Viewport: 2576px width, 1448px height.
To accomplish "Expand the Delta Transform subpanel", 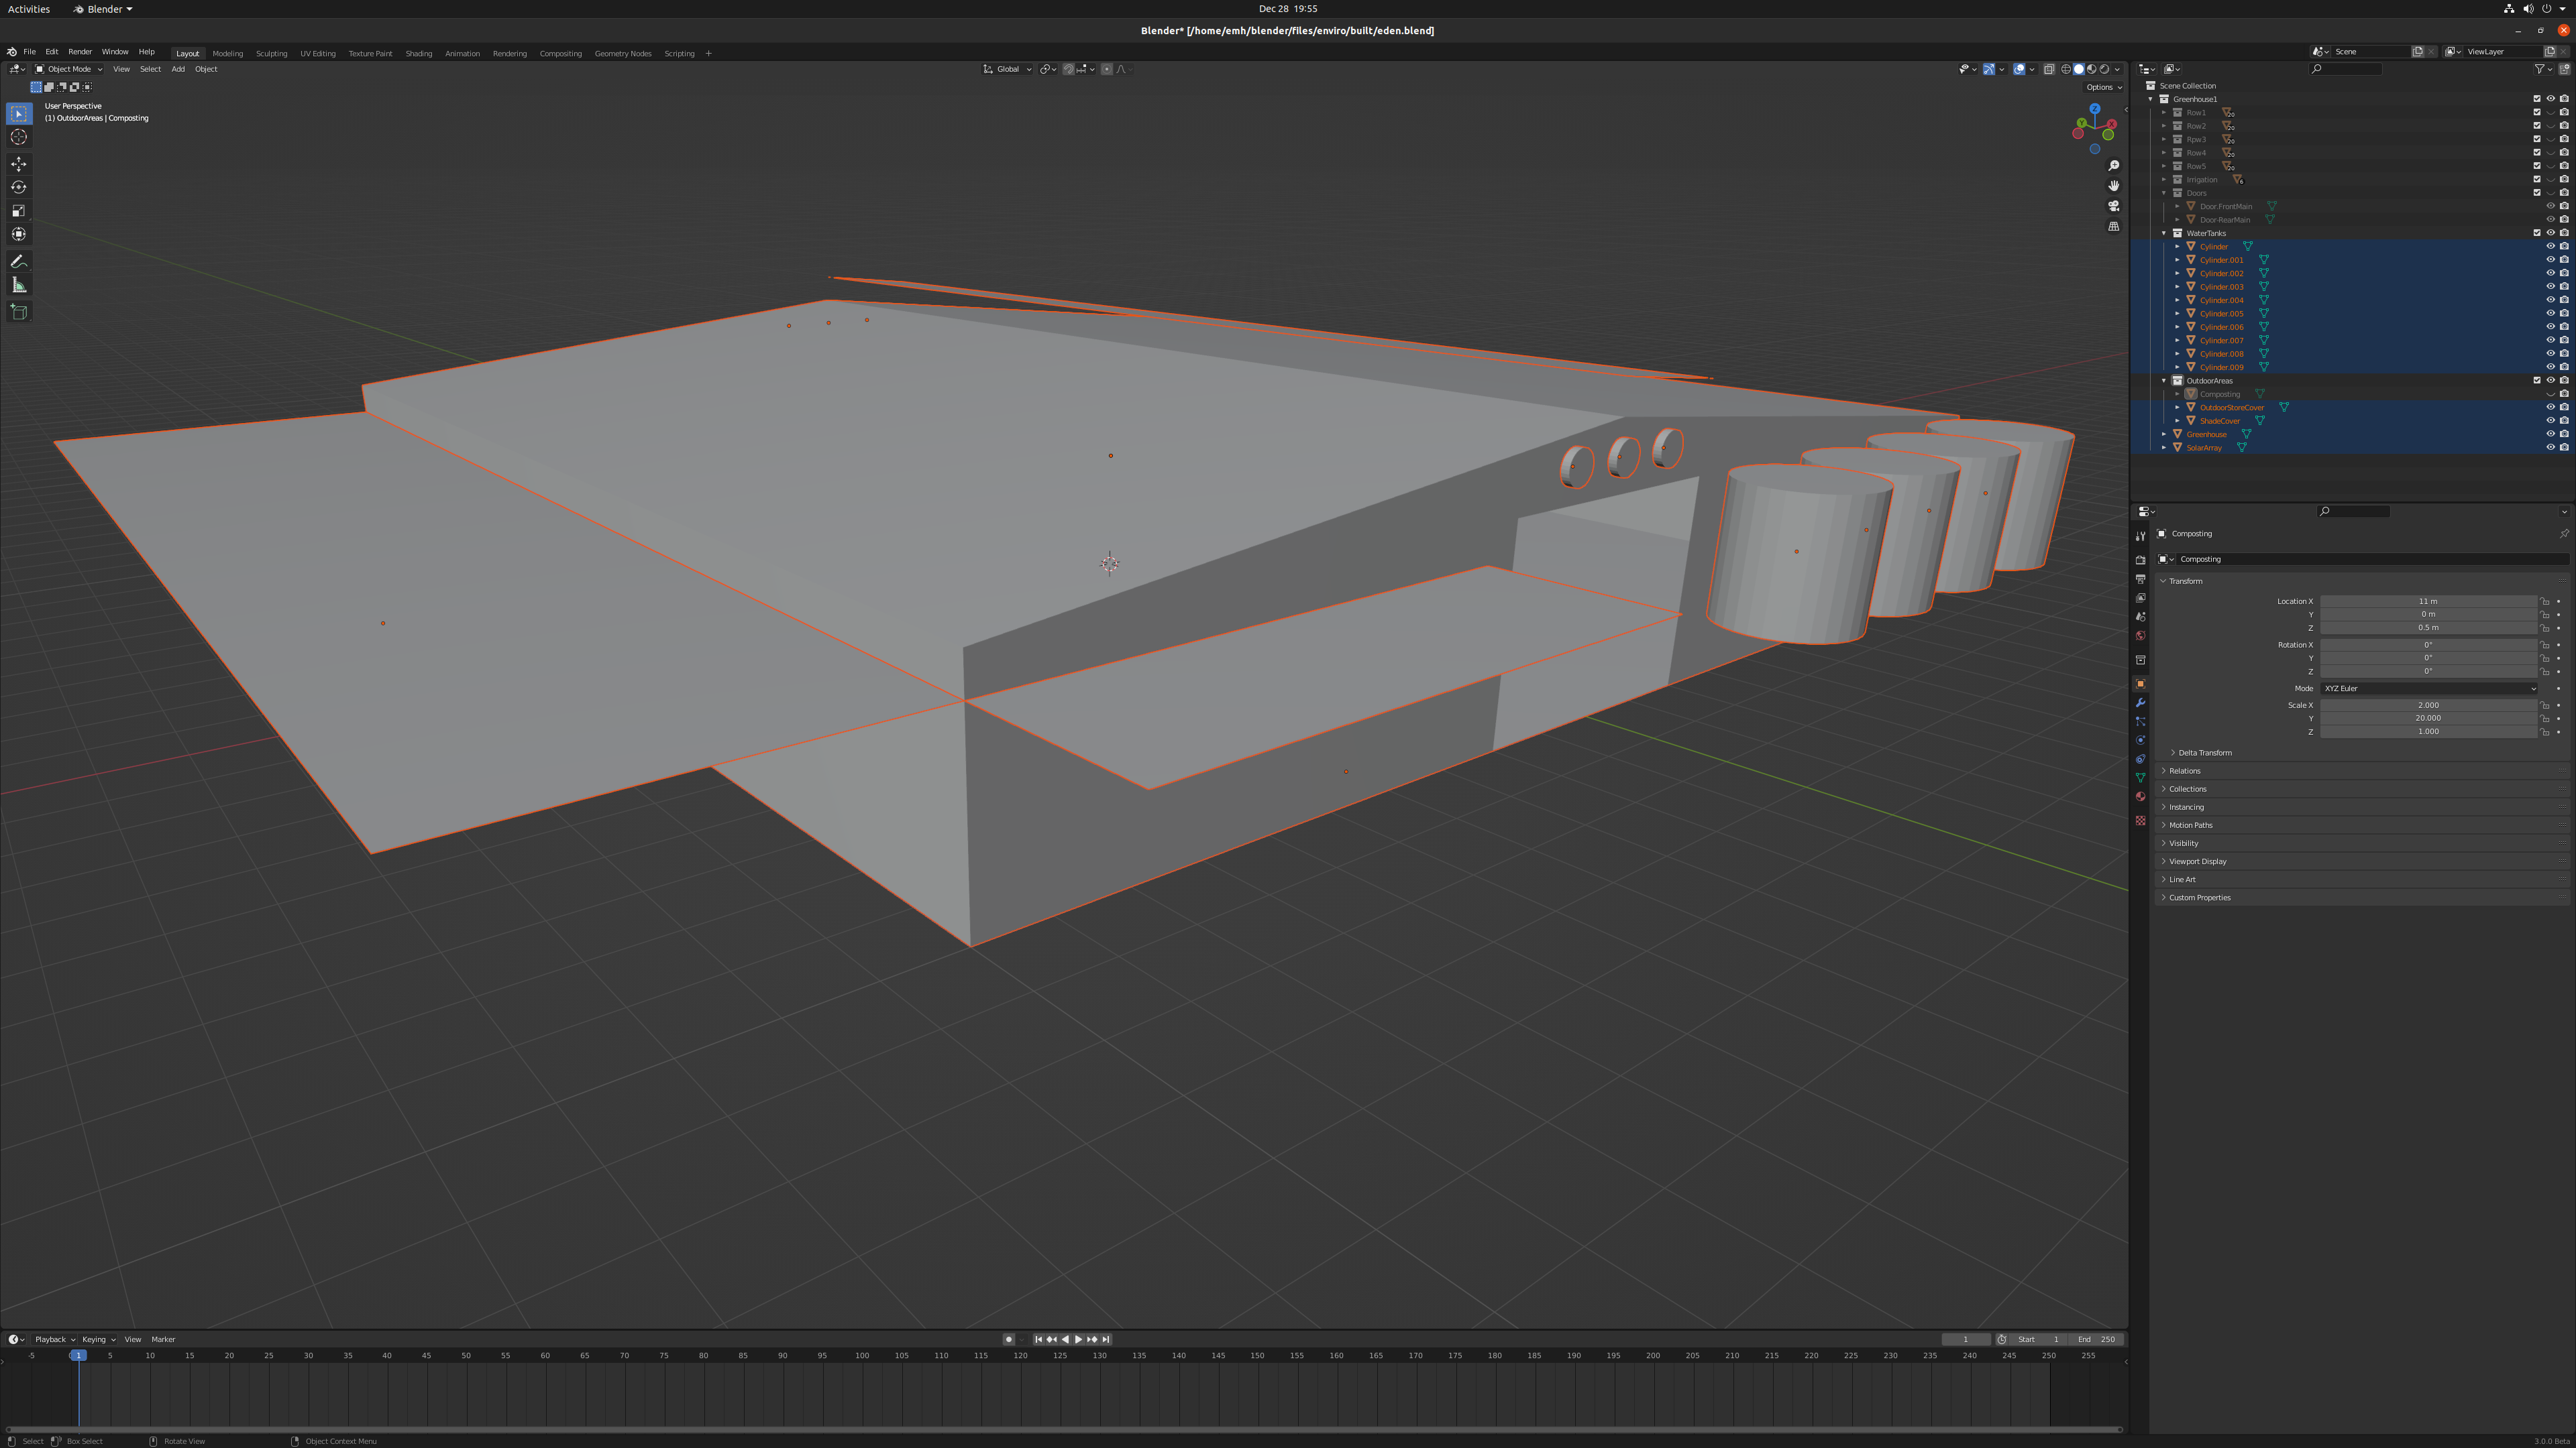I will 2204,752.
